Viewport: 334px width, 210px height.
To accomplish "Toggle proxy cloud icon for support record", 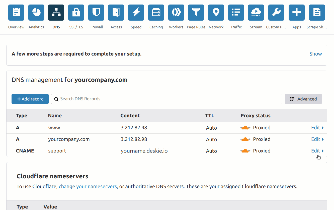I will pos(245,151).
